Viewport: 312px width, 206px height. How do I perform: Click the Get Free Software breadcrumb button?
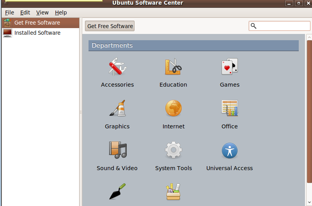tap(110, 26)
